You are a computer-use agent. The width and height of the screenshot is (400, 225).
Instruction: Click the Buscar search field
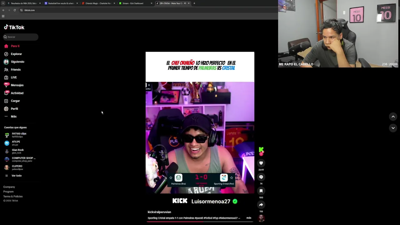[21, 37]
